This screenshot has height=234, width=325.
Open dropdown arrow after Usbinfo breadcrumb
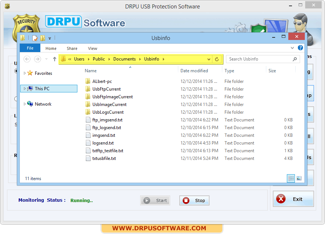pyautogui.click(x=164, y=59)
